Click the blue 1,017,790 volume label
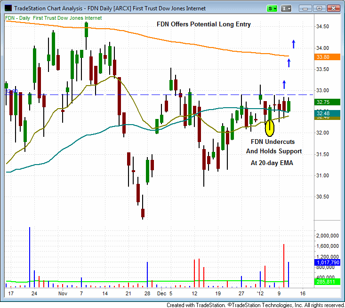The height and width of the screenshot is (308, 345). (327, 262)
